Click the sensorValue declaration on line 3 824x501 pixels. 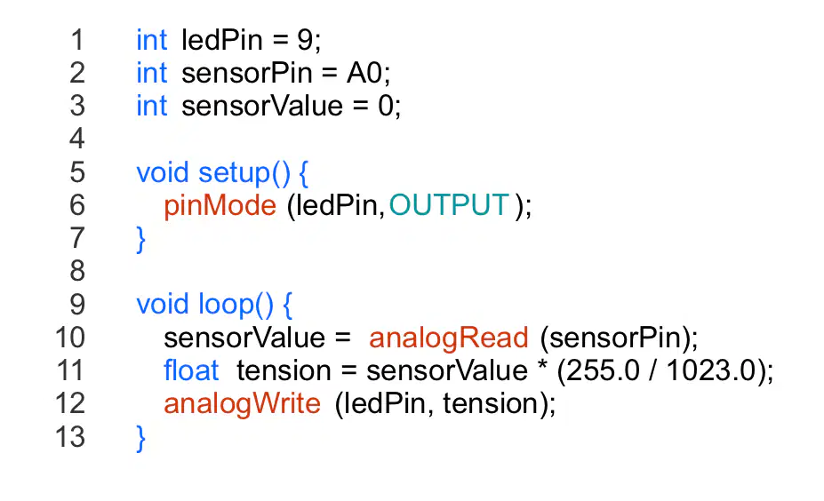(x=262, y=106)
